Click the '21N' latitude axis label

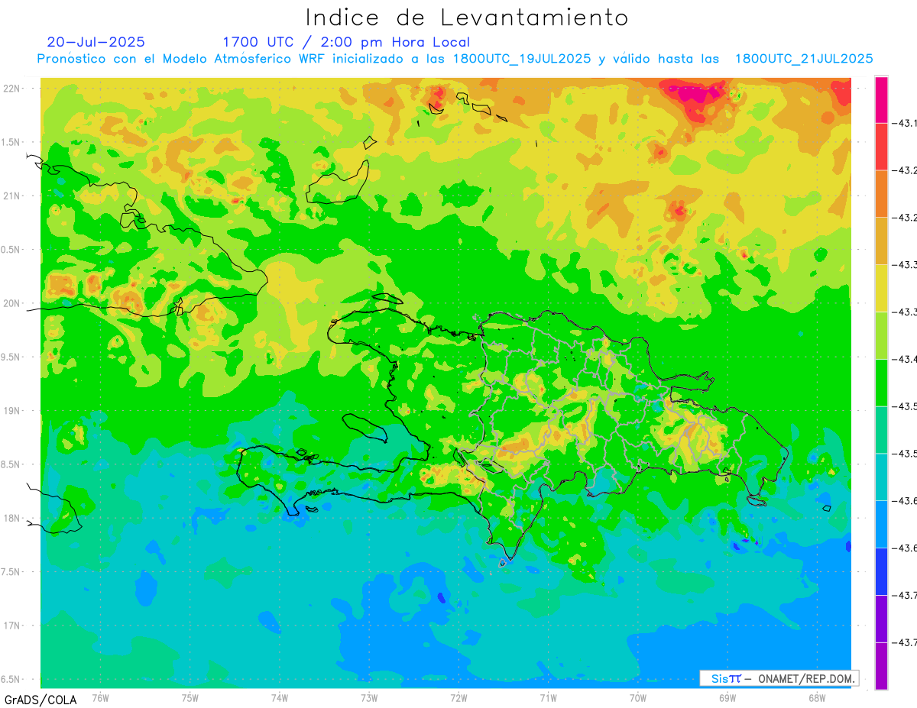12,196
